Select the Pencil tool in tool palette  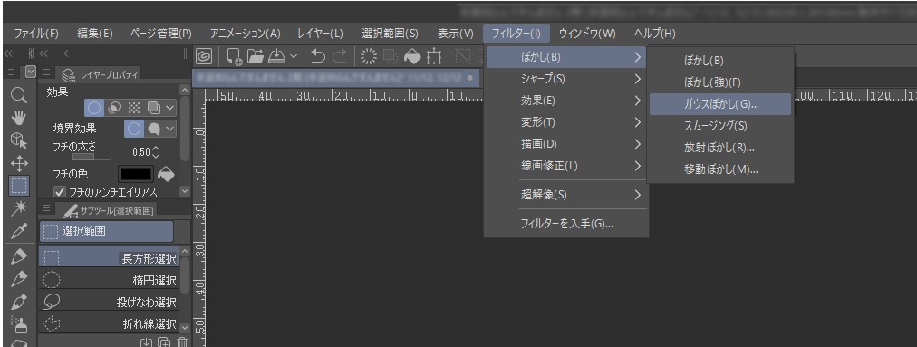[x=19, y=279]
